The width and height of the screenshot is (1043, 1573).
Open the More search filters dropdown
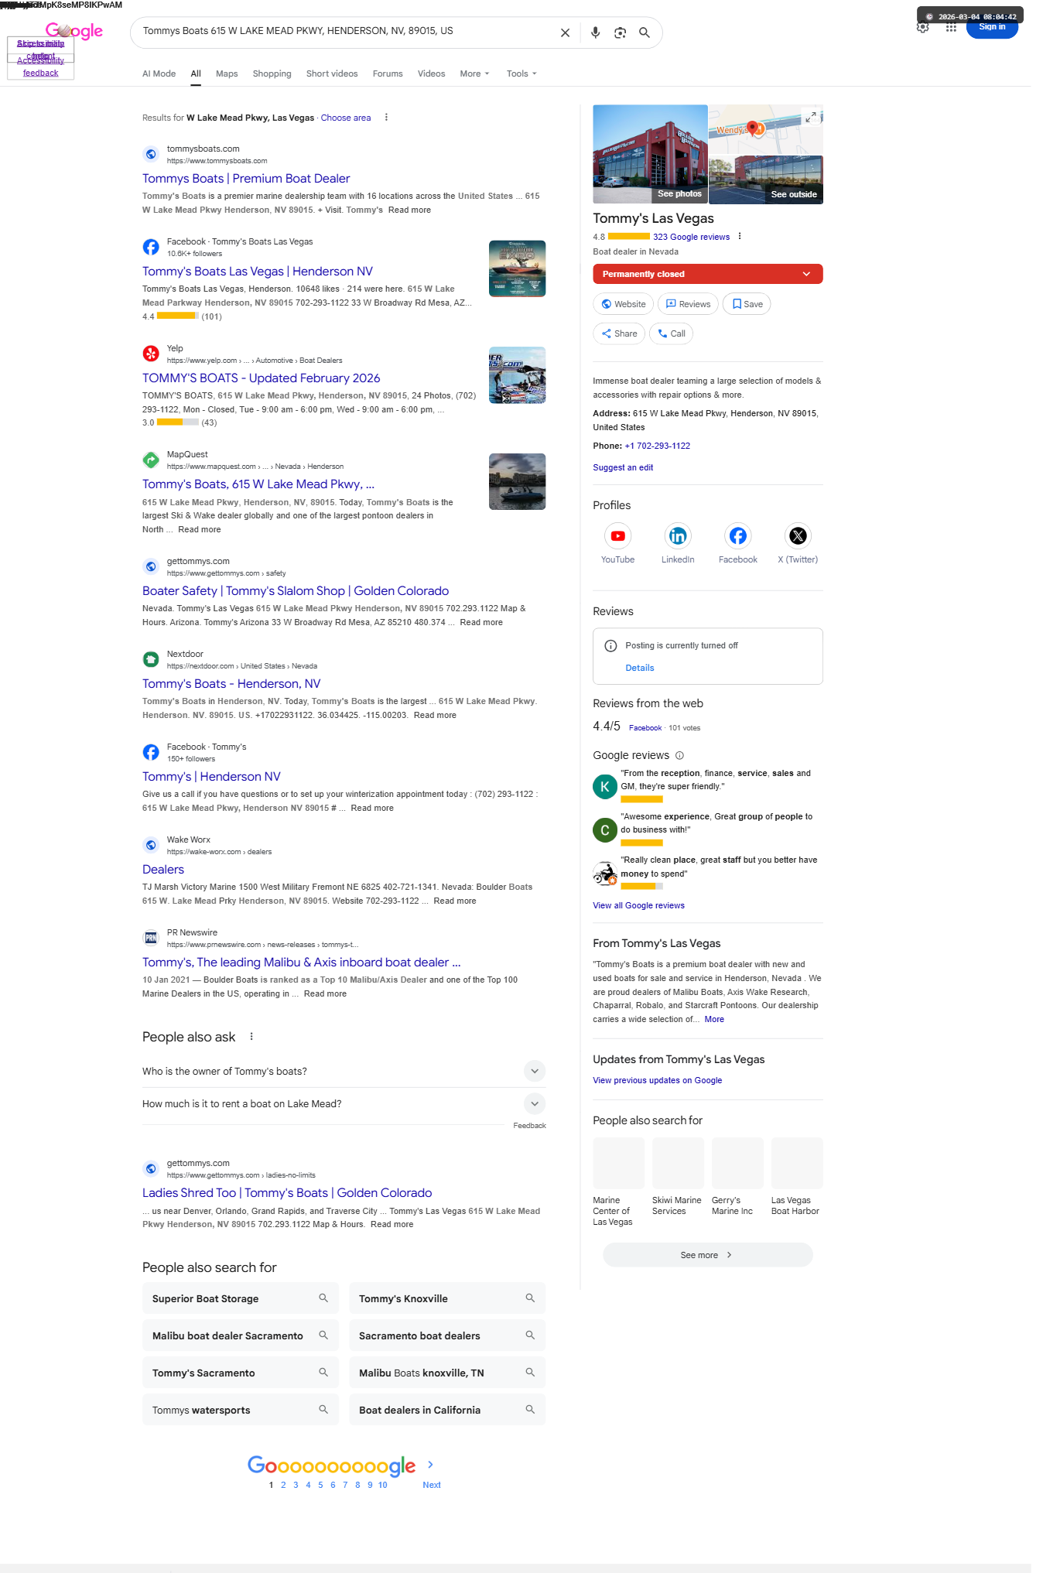474,74
